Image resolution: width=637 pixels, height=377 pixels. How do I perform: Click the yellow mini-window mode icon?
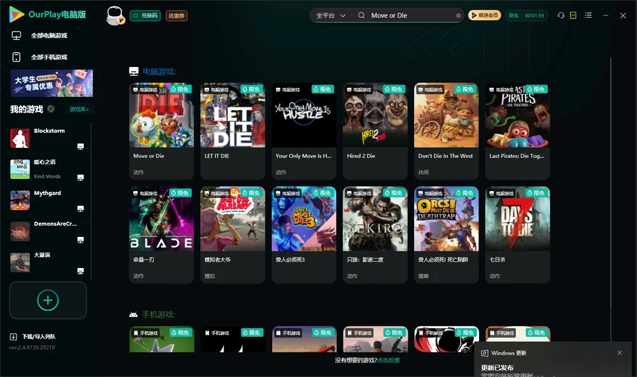pos(573,15)
